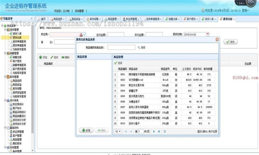
Task: Collapse the 进货管理 tree node
Action: [x=5, y=30]
